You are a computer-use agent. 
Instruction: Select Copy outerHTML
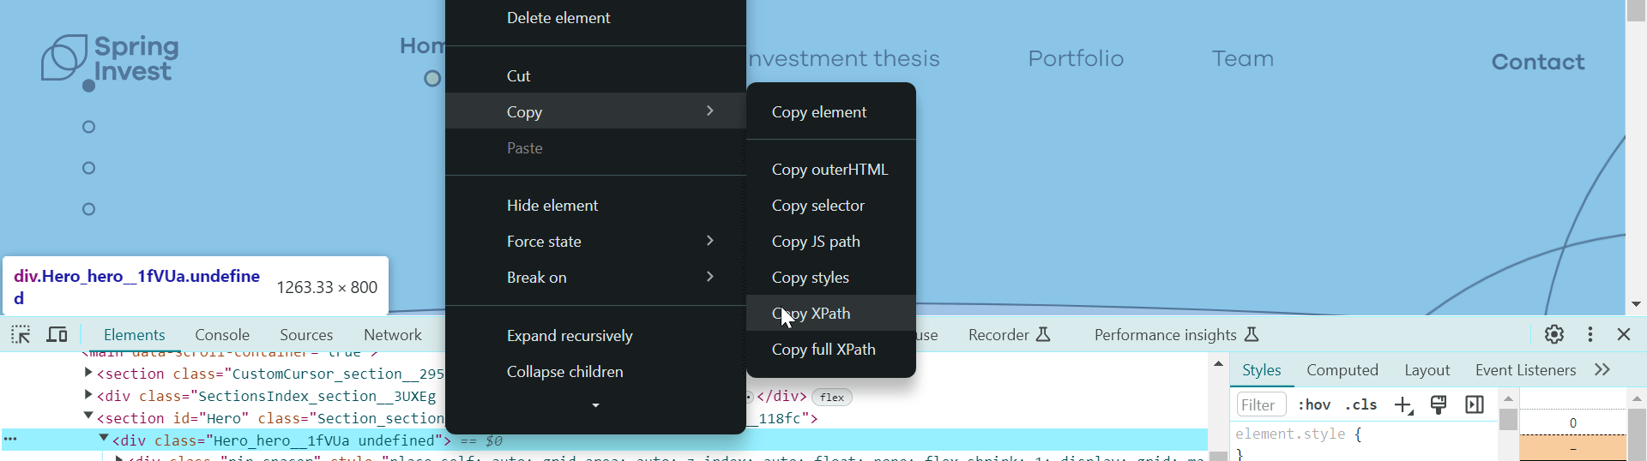pyautogui.click(x=831, y=170)
